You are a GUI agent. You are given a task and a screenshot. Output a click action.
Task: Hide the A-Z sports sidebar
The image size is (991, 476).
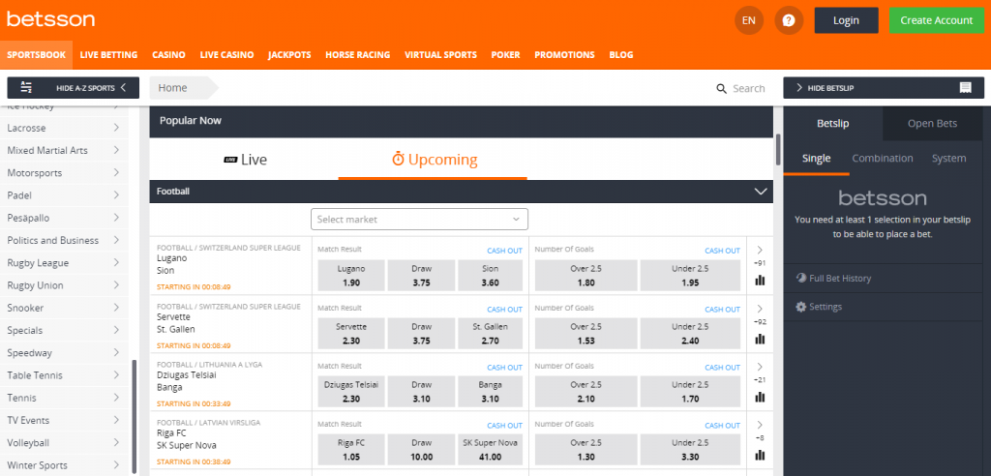click(74, 88)
